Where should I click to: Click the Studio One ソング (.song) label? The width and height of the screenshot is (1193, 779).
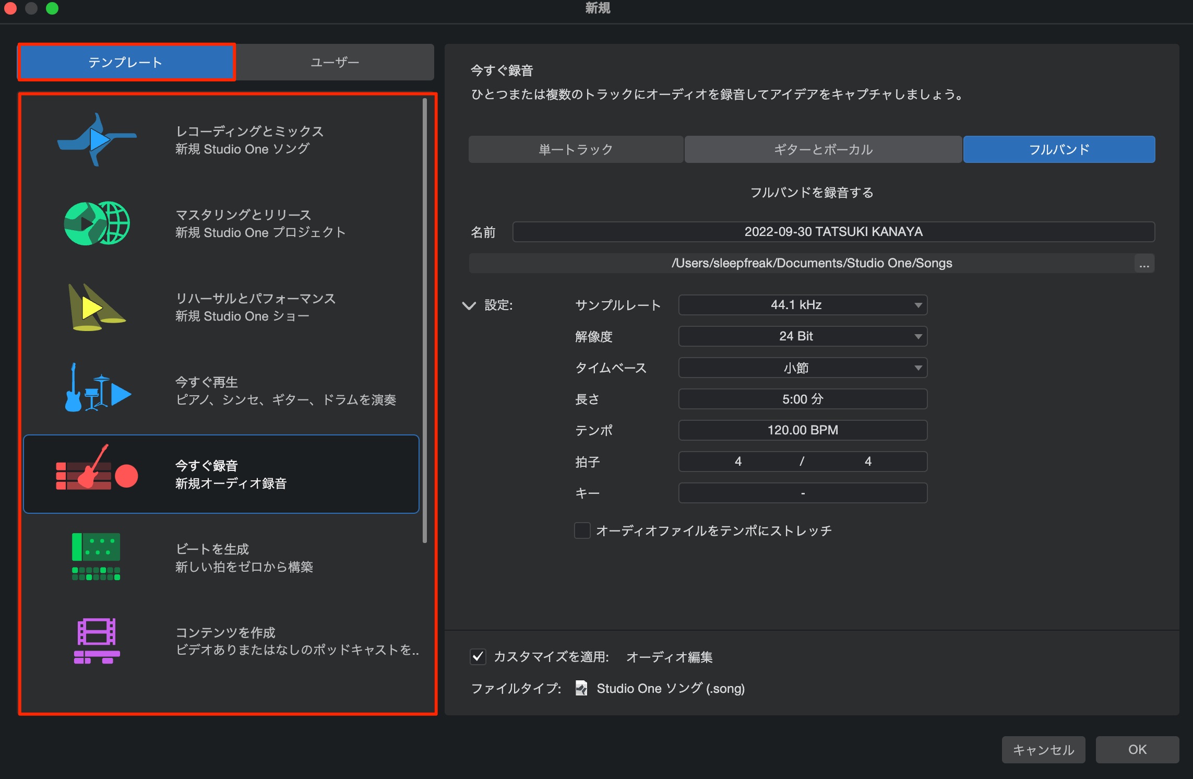[671, 688]
